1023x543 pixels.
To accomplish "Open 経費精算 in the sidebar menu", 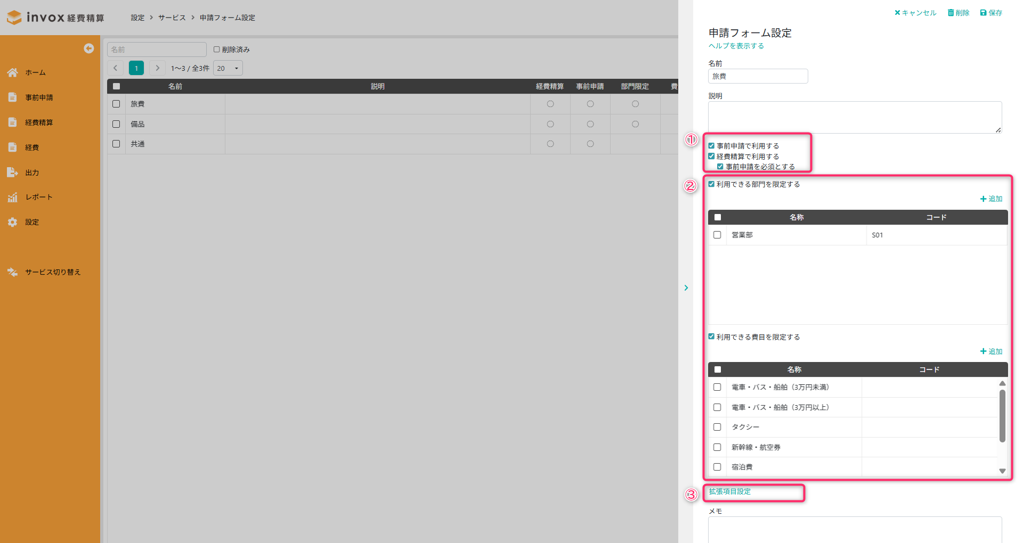I will [39, 122].
